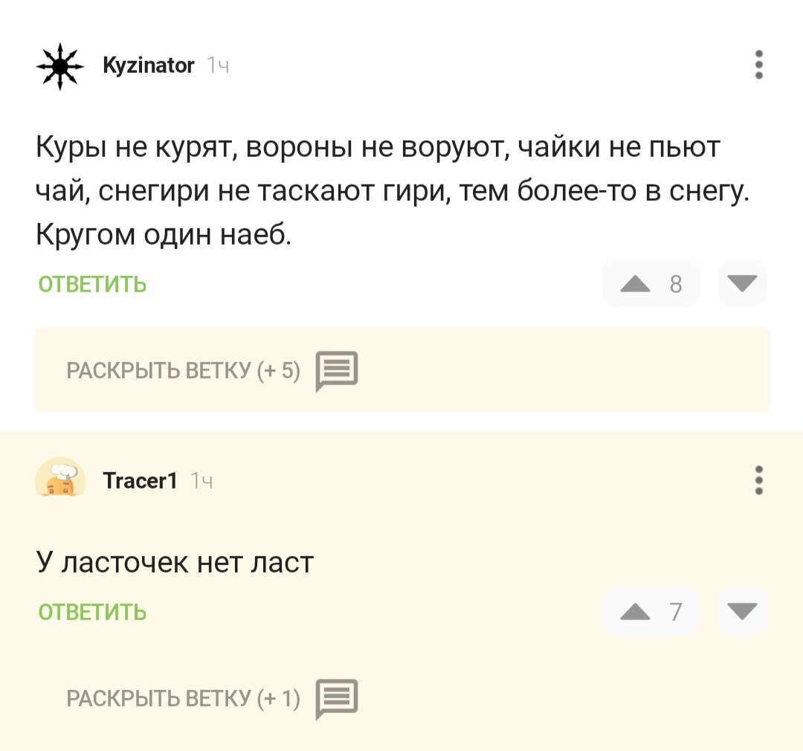Expand the thread РАСКРЫТЬ ВЕТКУ (+ 1)
The height and width of the screenshot is (751, 803).
click(x=183, y=699)
